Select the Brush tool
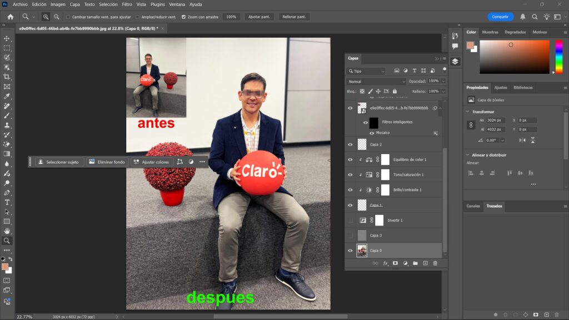569x320 pixels. click(7, 116)
